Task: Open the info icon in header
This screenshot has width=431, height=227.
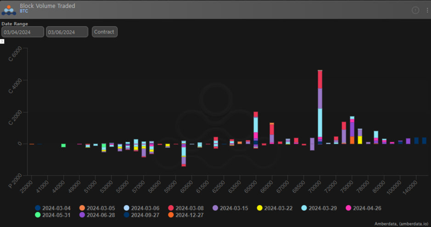Action: click(415, 10)
